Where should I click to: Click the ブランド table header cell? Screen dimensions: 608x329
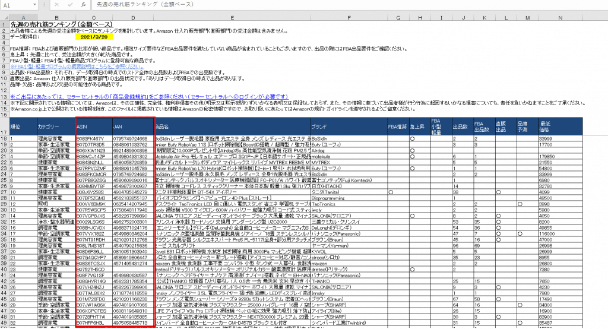348,126
